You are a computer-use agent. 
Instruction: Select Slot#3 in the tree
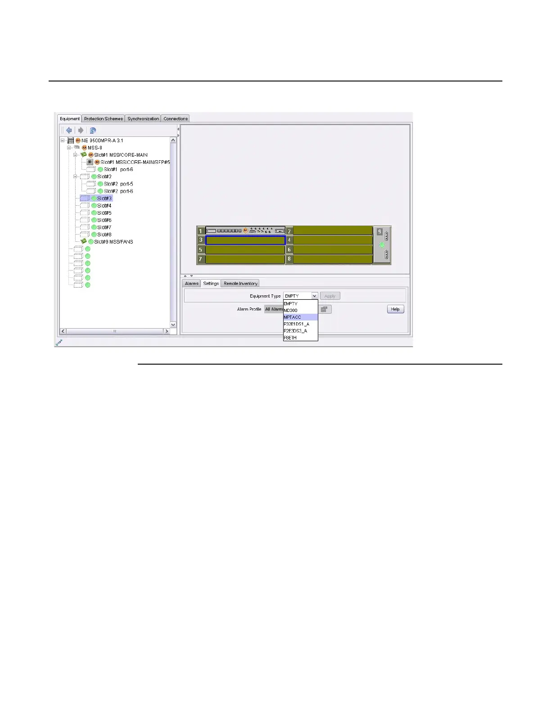(104, 199)
